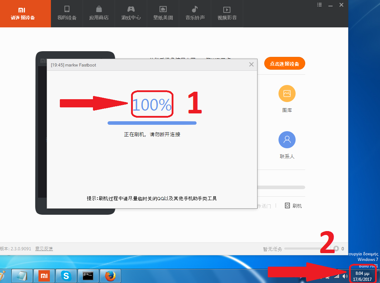Open the list menu icon in title bar
380x283 pixels.
319,5
